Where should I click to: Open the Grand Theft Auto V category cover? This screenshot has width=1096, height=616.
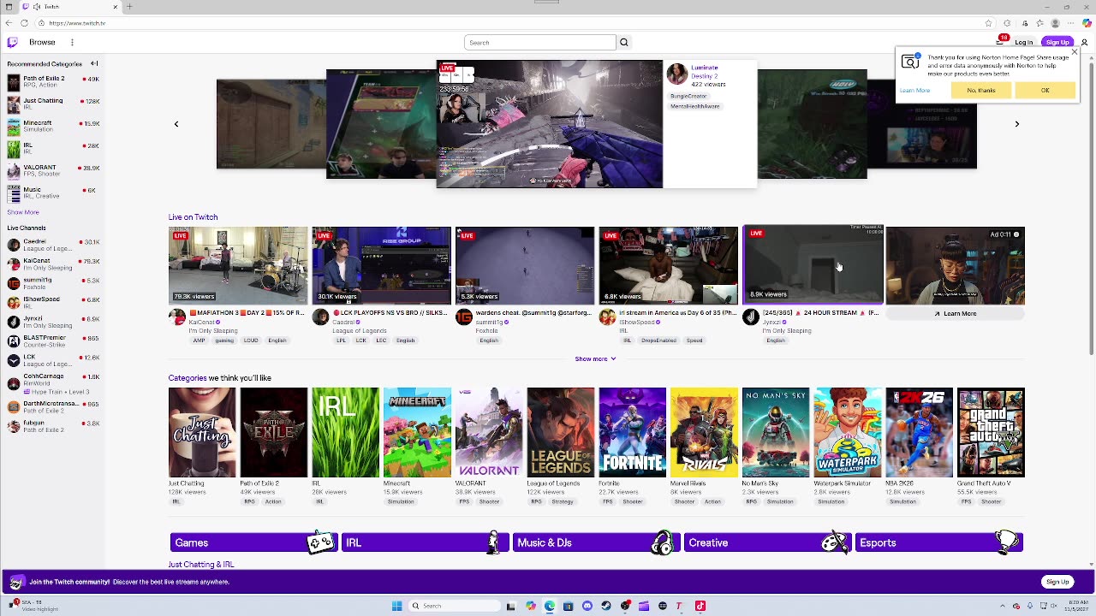coord(991,432)
